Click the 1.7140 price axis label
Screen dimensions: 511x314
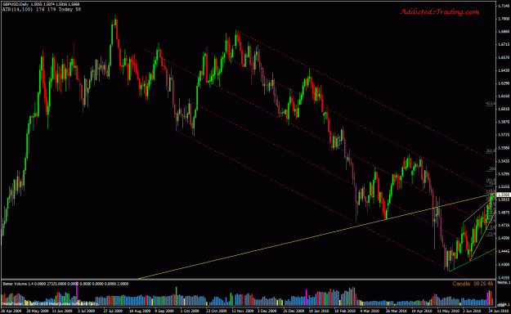coord(504,6)
